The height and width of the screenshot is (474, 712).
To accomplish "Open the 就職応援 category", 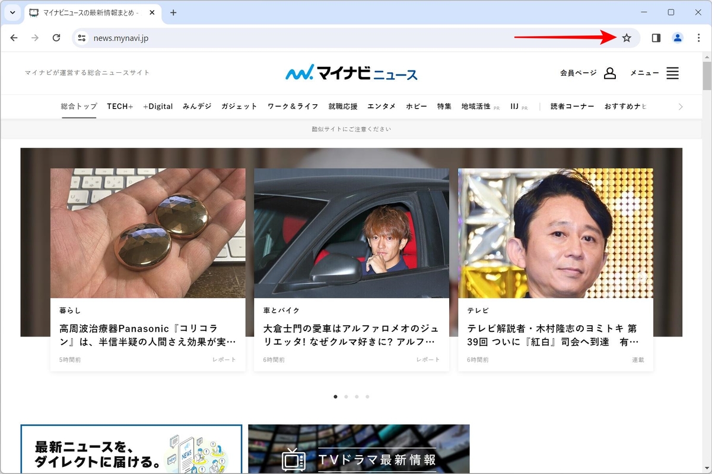I will tap(343, 107).
